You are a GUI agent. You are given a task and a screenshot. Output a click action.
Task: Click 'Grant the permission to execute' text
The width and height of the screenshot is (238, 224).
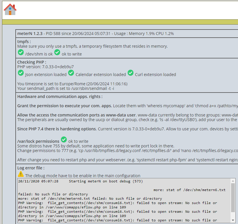64,106
